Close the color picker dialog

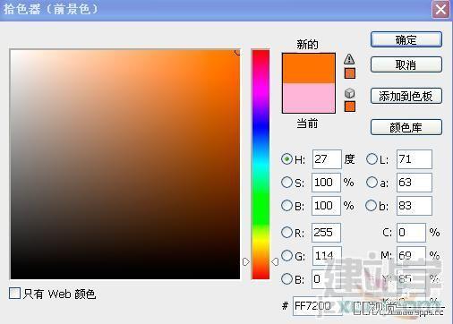tap(440, 10)
